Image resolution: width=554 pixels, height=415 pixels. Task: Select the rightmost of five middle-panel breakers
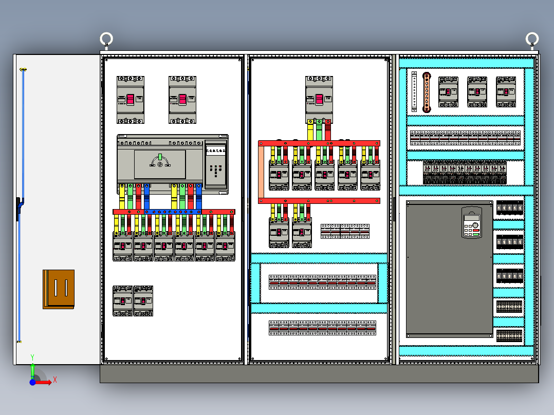coord(370,175)
